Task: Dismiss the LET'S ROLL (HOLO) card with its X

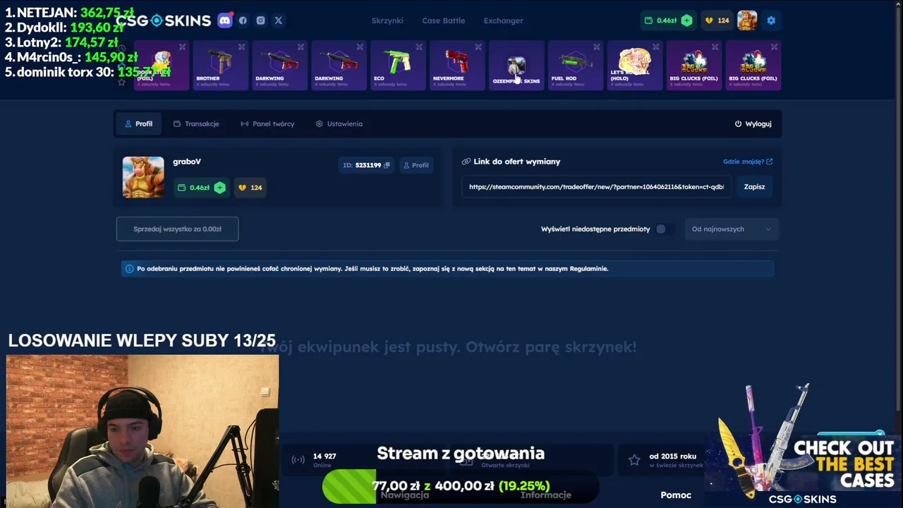Action: click(x=655, y=47)
